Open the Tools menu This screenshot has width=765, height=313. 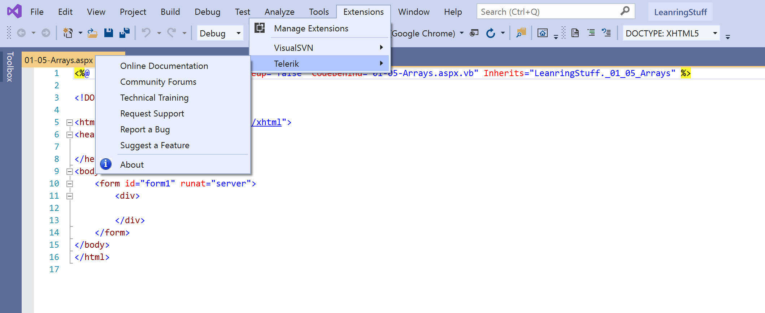[x=319, y=12]
